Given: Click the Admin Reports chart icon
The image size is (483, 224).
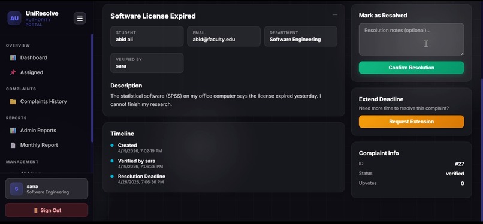Looking at the screenshot, I should tap(13, 130).
